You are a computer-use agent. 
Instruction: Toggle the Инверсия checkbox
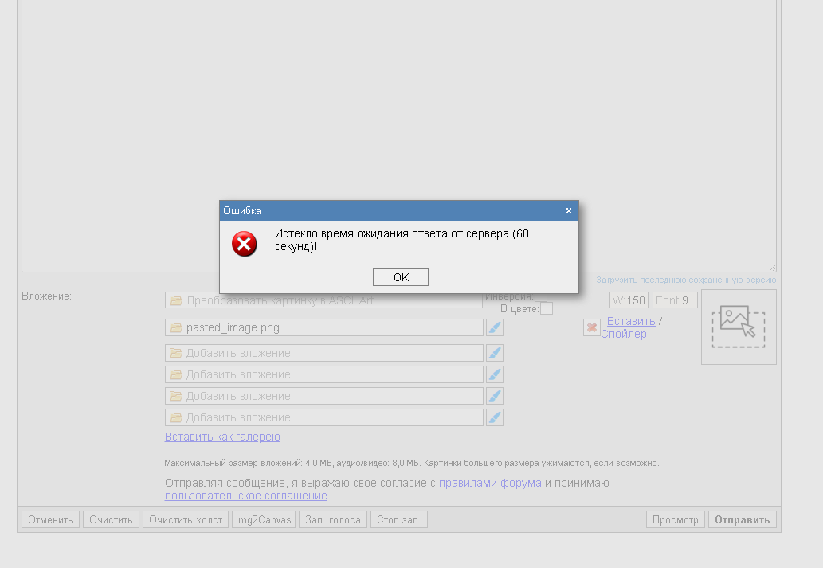541,296
